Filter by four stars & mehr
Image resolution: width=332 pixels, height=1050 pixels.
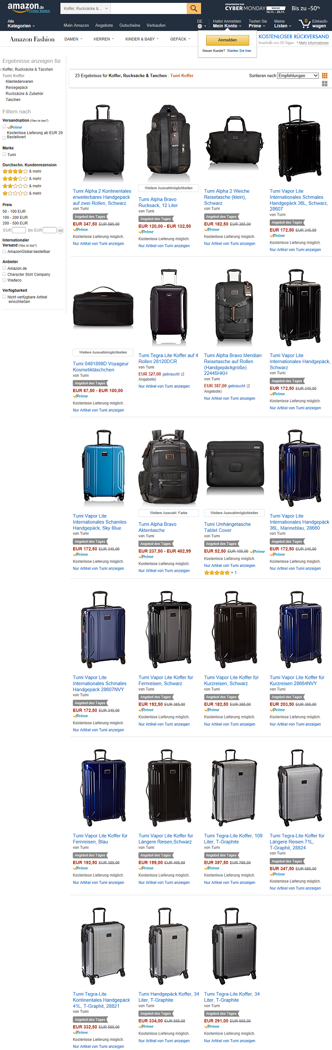[x=22, y=172]
